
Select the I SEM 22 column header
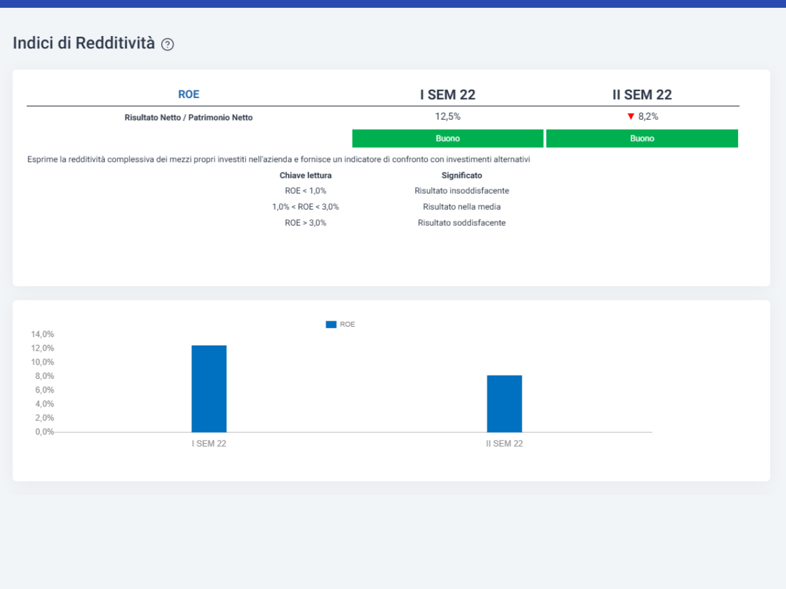click(x=448, y=94)
